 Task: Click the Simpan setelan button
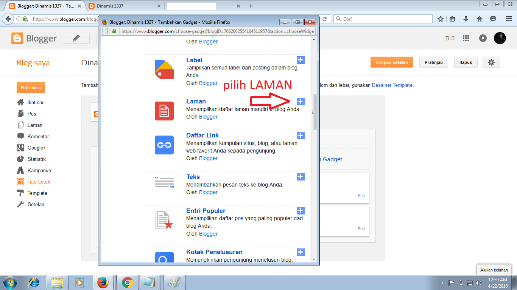(392, 62)
